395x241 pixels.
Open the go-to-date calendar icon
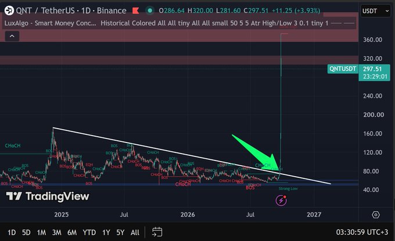click(x=157, y=232)
